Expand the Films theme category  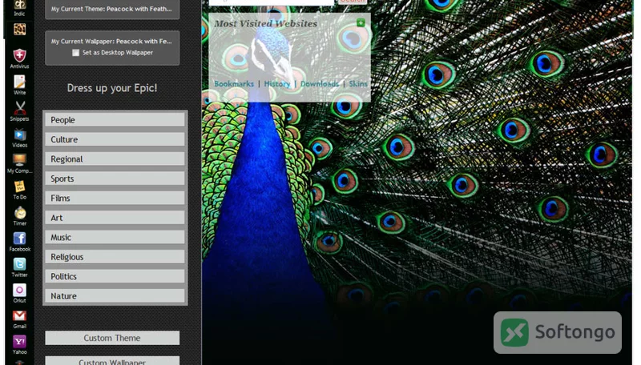pyautogui.click(x=115, y=199)
